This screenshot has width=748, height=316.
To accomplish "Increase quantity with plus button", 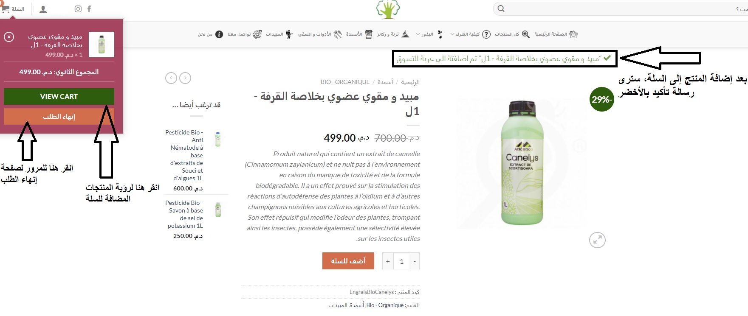I will pyautogui.click(x=388, y=261).
